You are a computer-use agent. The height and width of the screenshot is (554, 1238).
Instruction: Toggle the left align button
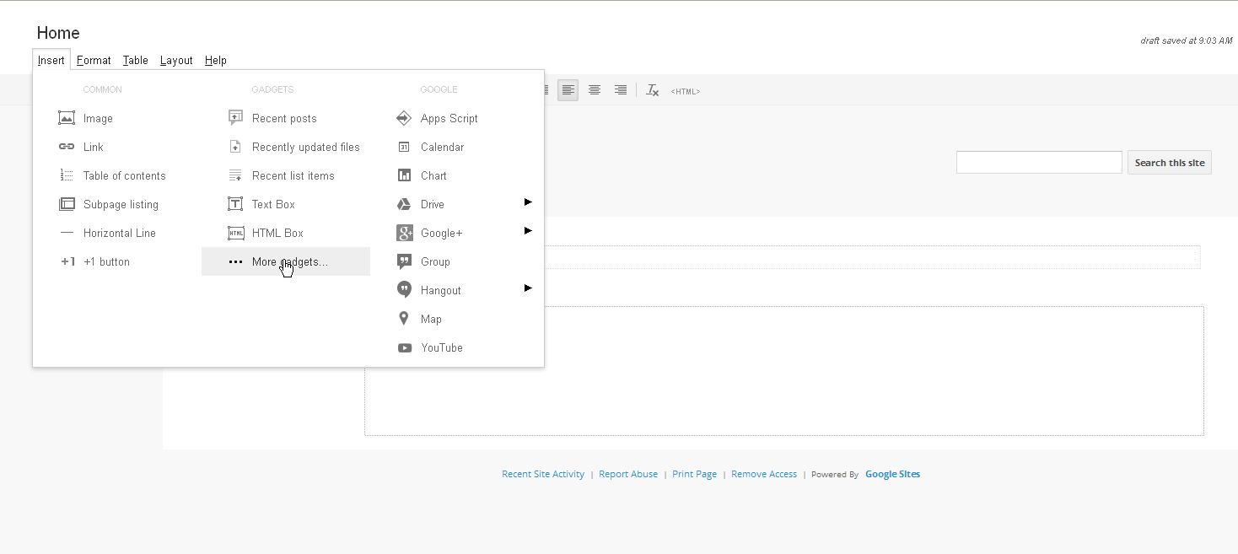pyautogui.click(x=568, y=90)
